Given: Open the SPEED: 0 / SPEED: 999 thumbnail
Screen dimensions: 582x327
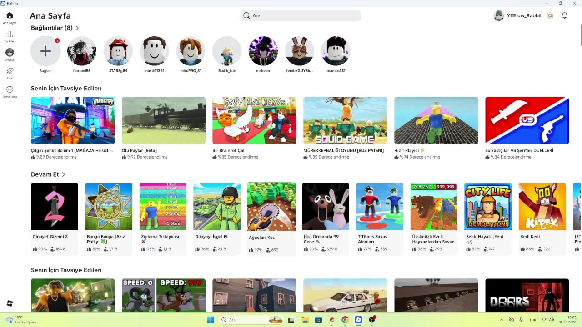Looking at the screenshot, I should pos(164,295).
